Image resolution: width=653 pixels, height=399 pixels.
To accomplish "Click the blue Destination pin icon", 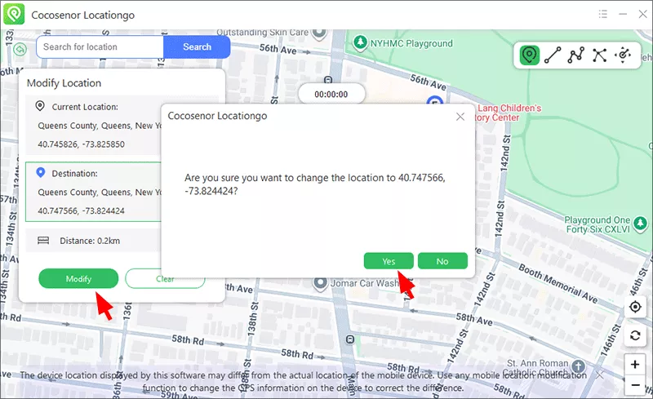I will click(40, 172).
